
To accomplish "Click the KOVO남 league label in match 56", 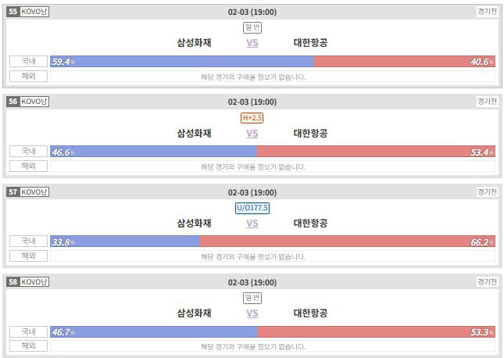I will point(34,102).
